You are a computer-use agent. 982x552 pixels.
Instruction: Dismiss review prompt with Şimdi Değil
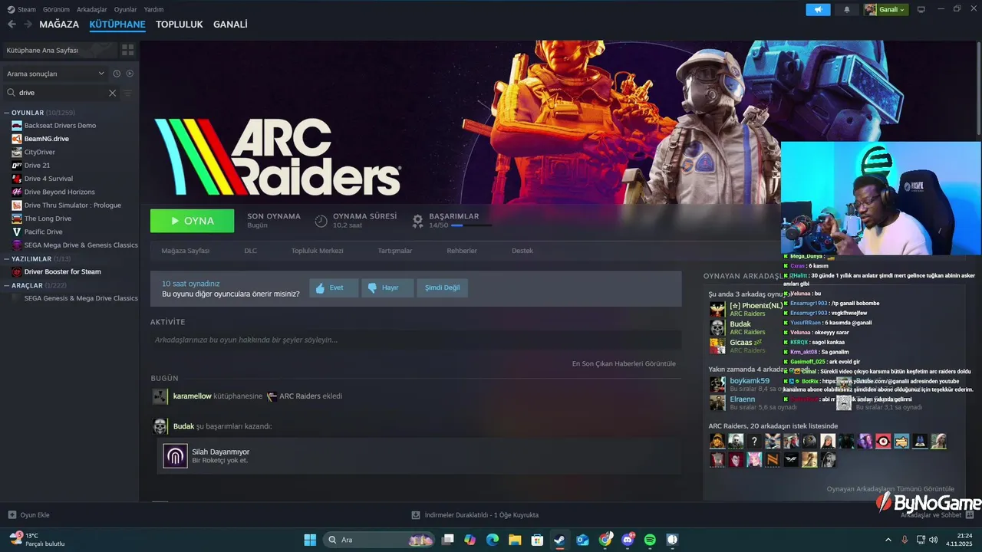coord(442,287)
